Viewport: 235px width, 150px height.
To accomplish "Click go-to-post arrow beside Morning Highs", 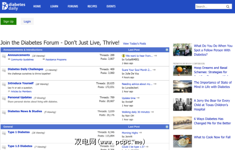I will pyautogui.click(x=140, y=133).
